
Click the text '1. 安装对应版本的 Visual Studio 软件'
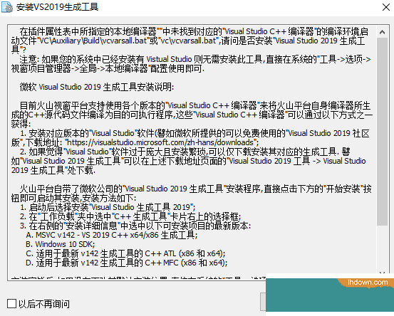pos(190,138)
